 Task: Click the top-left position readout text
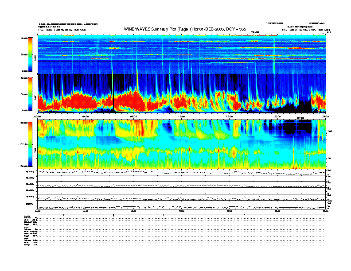point(62,30)
